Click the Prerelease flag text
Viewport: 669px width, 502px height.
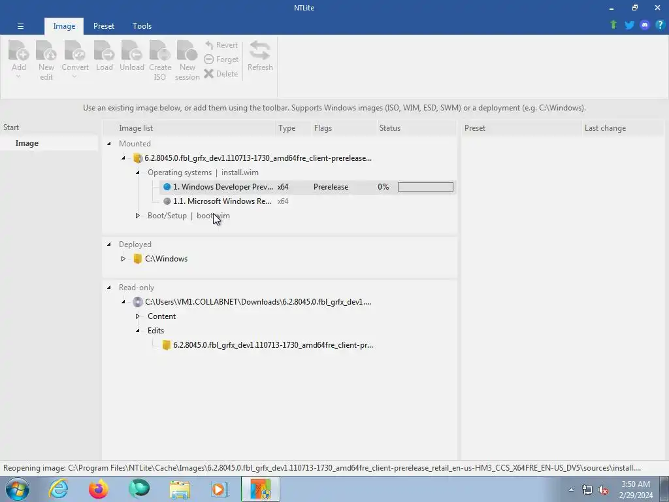tap(331, 187)
